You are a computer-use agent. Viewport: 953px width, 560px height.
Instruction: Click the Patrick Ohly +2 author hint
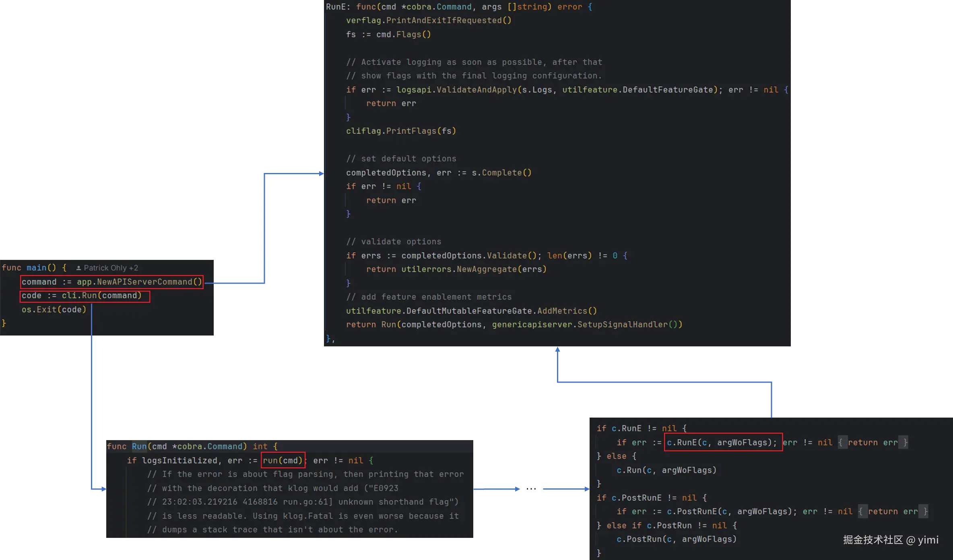tap(111, 268)
